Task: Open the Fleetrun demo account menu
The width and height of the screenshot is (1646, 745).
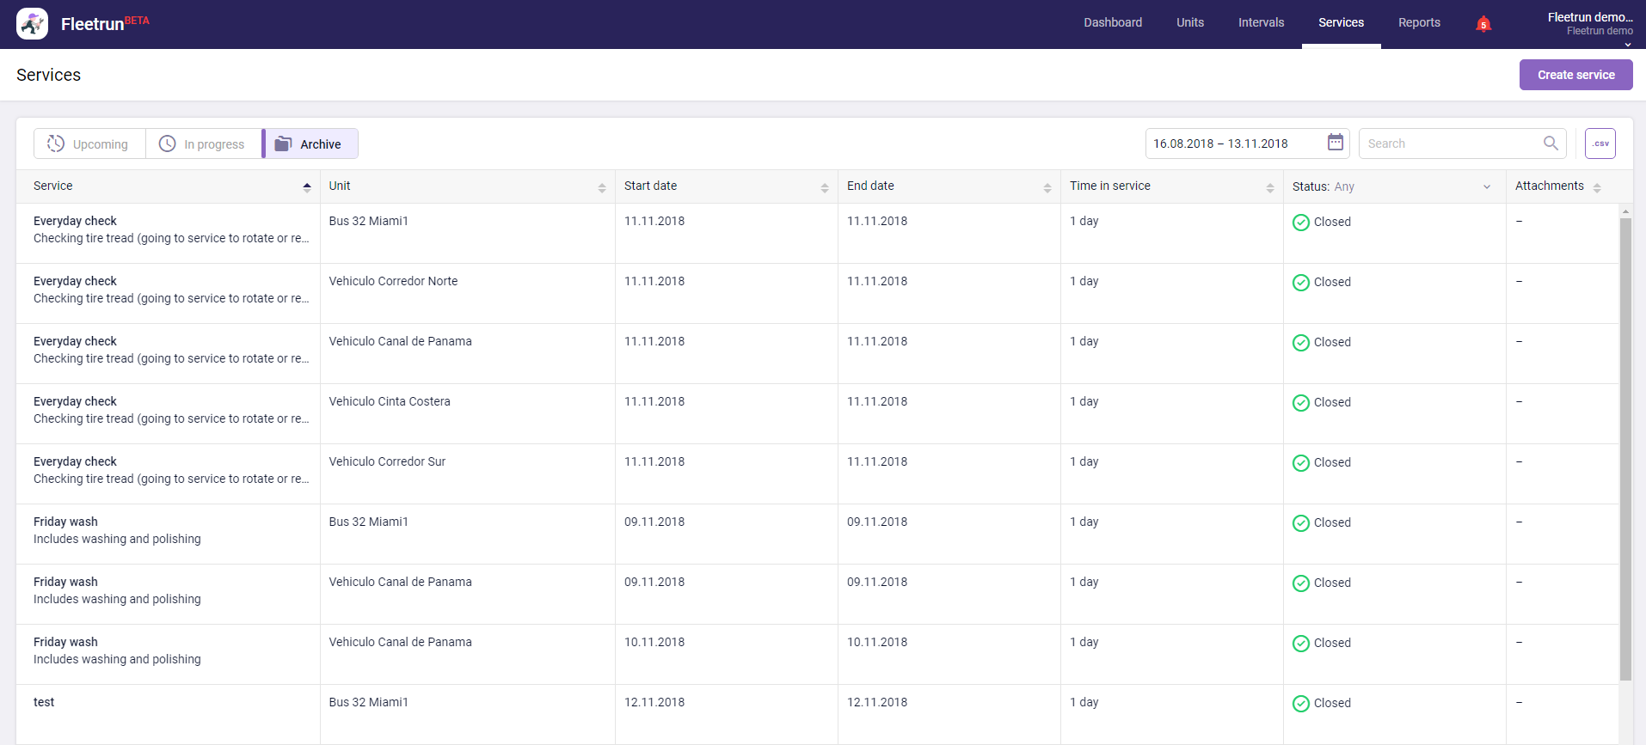Action: click(x=1589, y=24)
